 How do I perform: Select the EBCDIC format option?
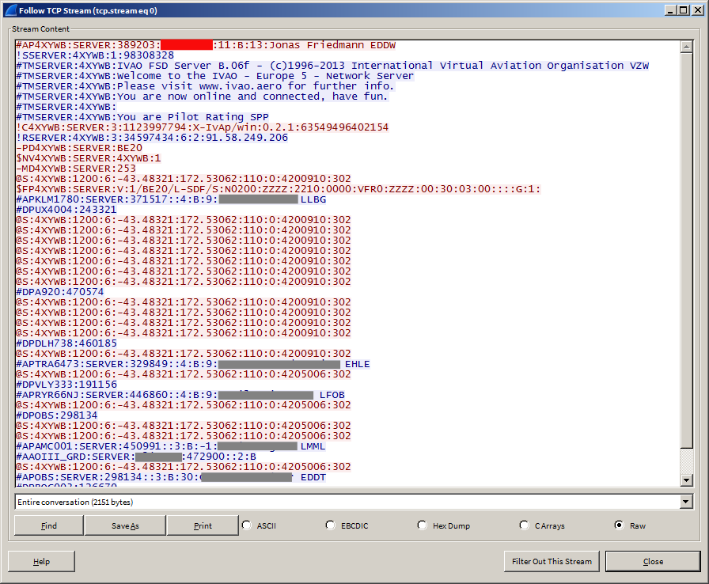[x=331, y=525]
